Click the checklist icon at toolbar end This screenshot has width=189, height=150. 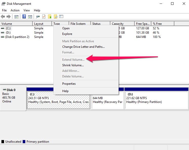tap(61, 17)
